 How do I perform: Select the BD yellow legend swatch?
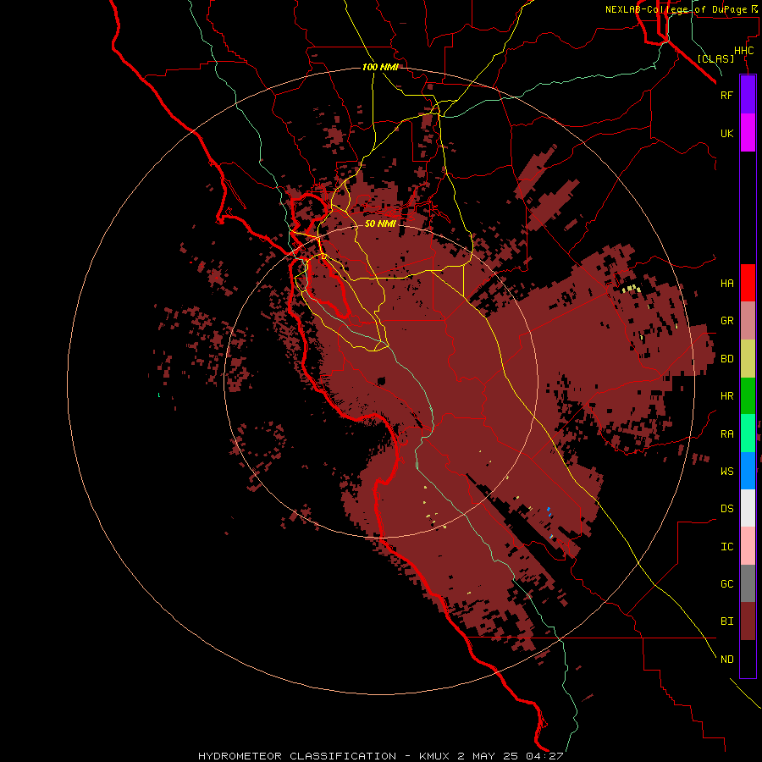tap(748, 359)
